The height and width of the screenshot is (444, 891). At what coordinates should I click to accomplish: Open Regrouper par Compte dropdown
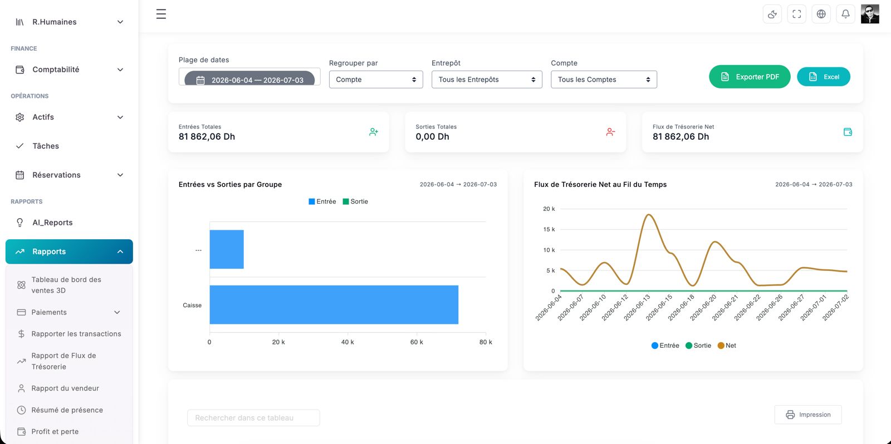click(x=376, y=80)
